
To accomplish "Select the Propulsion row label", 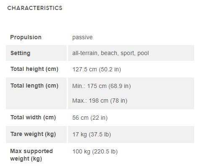I will [x=26, y=37].
